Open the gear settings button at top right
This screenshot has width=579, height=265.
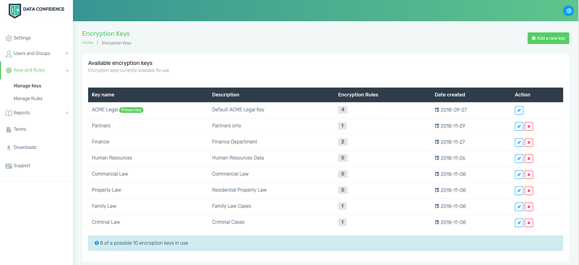pos(568,11)
